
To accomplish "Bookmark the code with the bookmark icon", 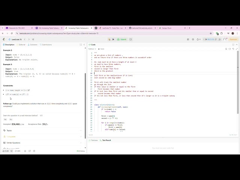I will tap(226, 49).
